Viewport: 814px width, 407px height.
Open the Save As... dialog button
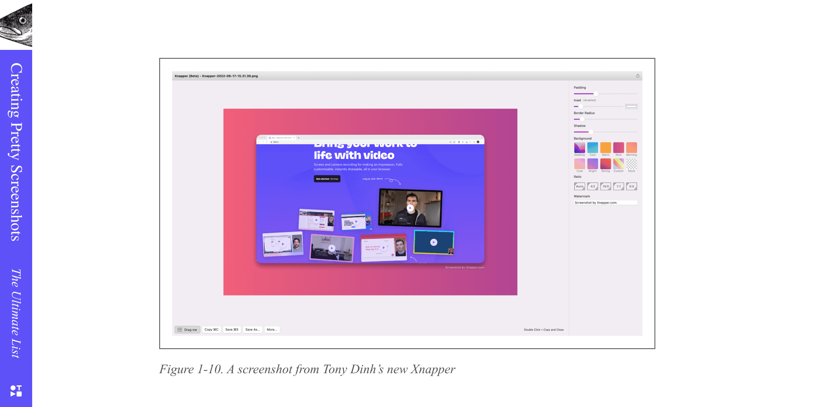(253, 329)
